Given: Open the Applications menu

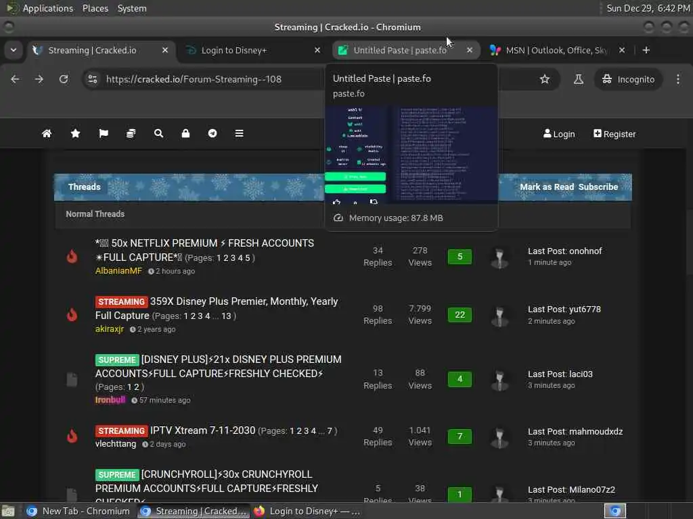Looking at the screenshot, I should (48, 8).
